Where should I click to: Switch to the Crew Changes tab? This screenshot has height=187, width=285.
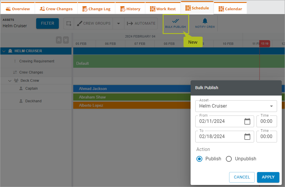pyautogui.click(x=56, y=9)
